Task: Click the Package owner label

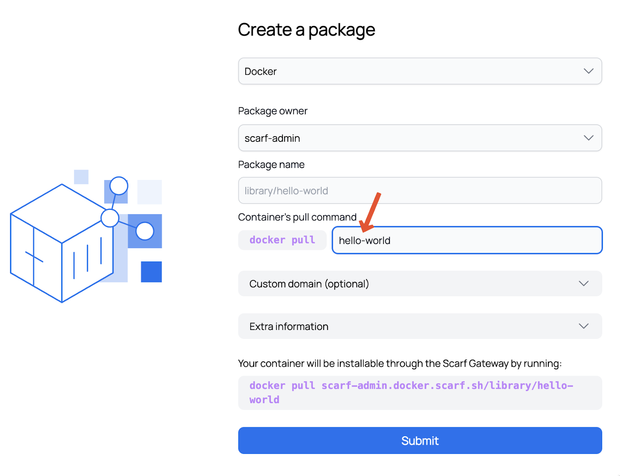Action: (x=272, y=111)
